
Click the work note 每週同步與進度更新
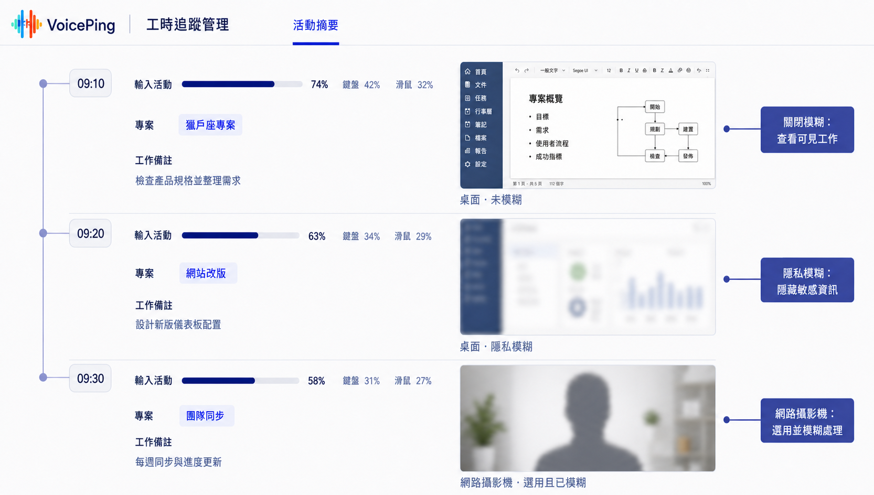click(178, 462)
